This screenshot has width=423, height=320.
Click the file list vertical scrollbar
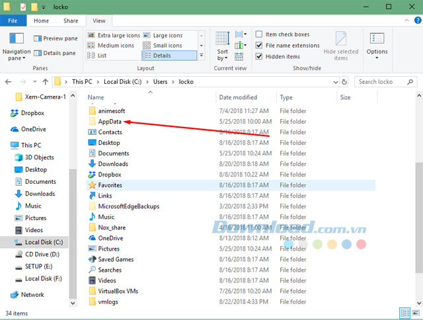point(418,198)
